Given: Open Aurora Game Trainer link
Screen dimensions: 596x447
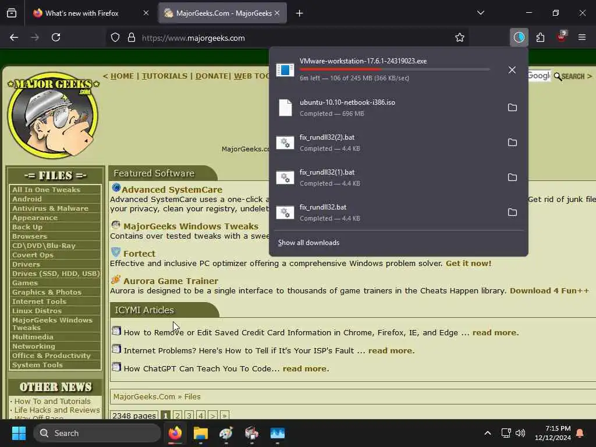Looking at the screenshot, I should pos(171,281).
